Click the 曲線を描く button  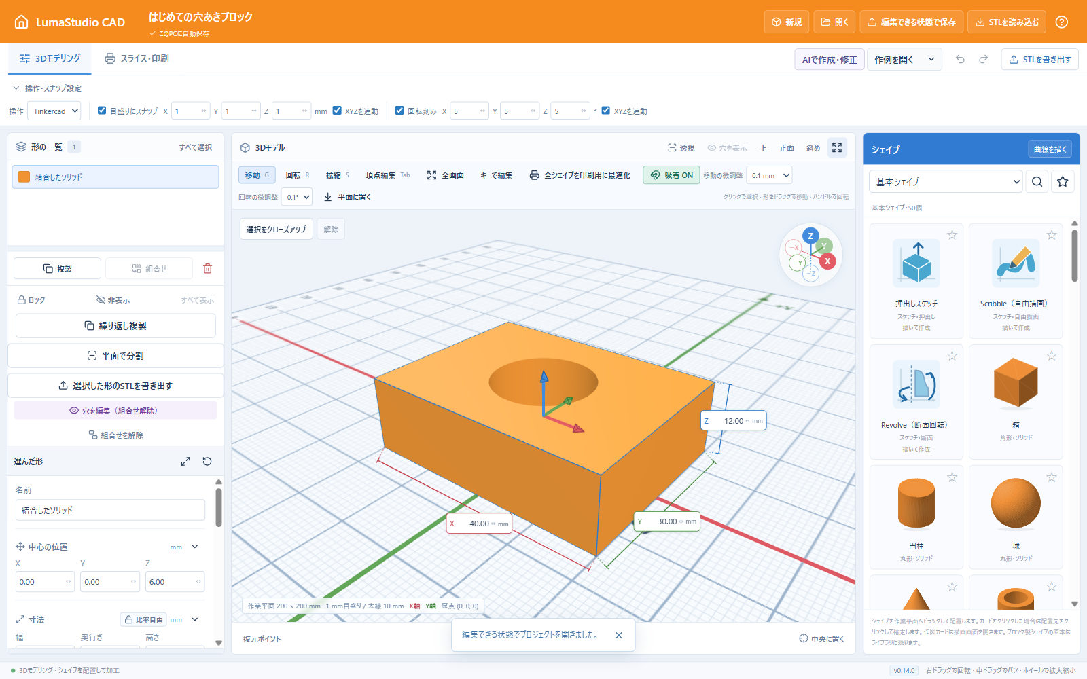pos(1050,149)
